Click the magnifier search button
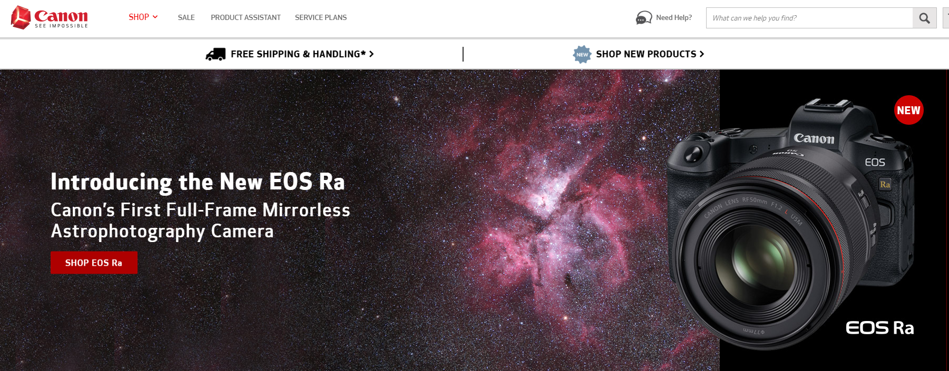 (924, 18)
